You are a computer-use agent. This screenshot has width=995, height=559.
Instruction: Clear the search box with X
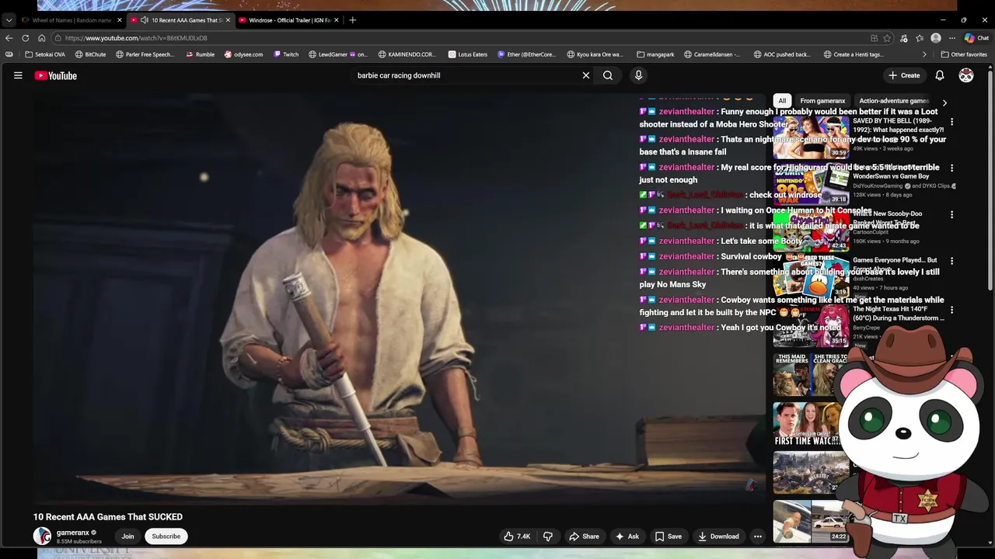pos(586,75)
